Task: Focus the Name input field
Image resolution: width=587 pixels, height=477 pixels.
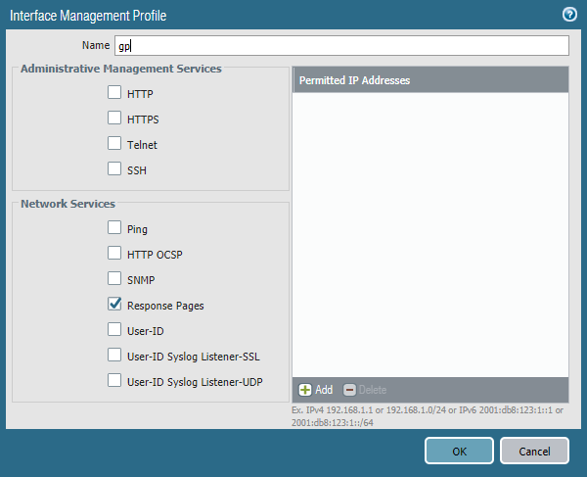Action: 340,46
